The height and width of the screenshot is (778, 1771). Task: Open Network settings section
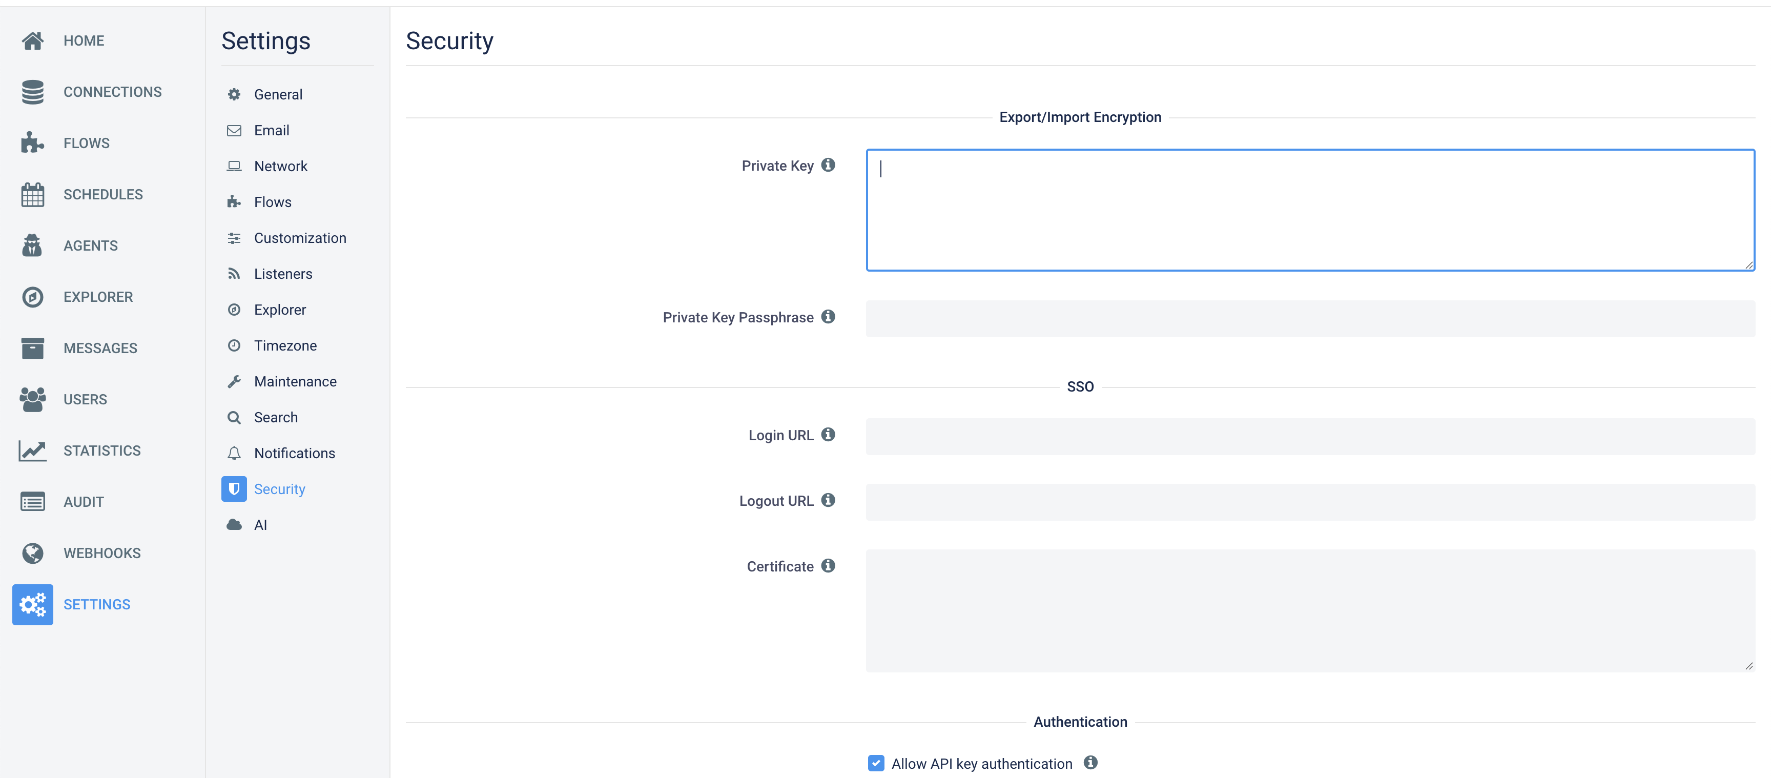tap(280, 166)
